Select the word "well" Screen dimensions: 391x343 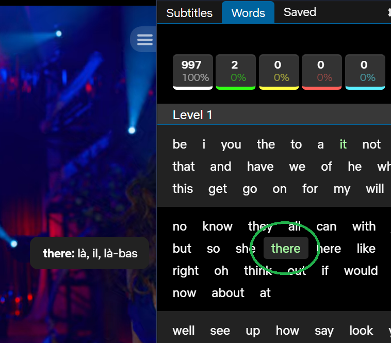coord(183,331)
